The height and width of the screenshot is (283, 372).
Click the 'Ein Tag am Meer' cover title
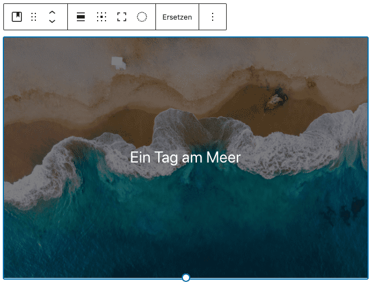tap(185, 157)
